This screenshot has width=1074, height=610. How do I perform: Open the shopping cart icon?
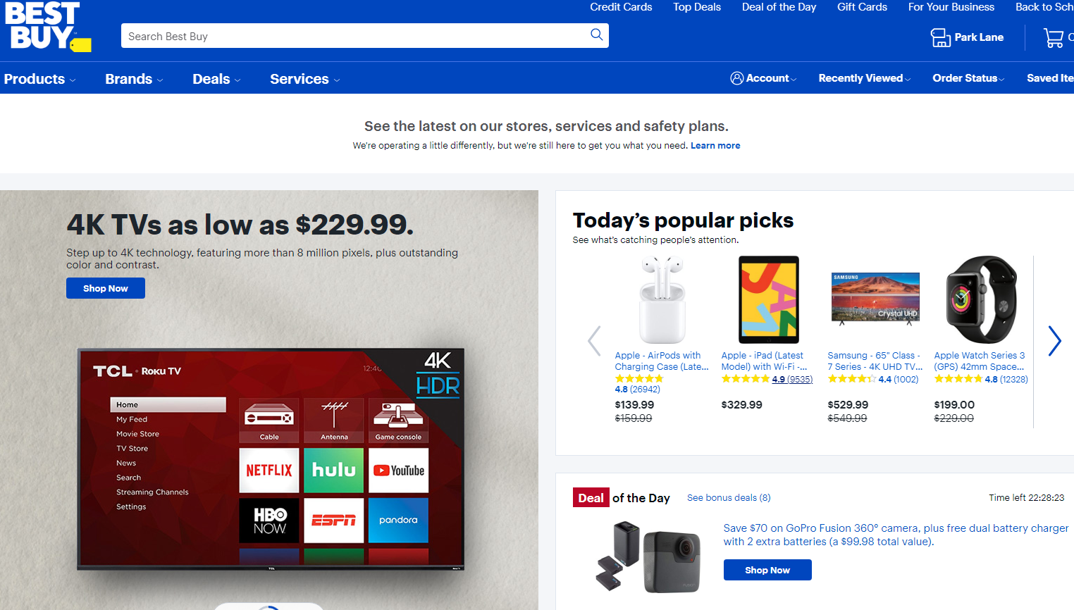click(1053, 37)
